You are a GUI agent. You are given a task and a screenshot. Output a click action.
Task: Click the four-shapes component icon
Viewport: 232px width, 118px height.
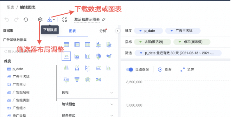tap(65, 19)
